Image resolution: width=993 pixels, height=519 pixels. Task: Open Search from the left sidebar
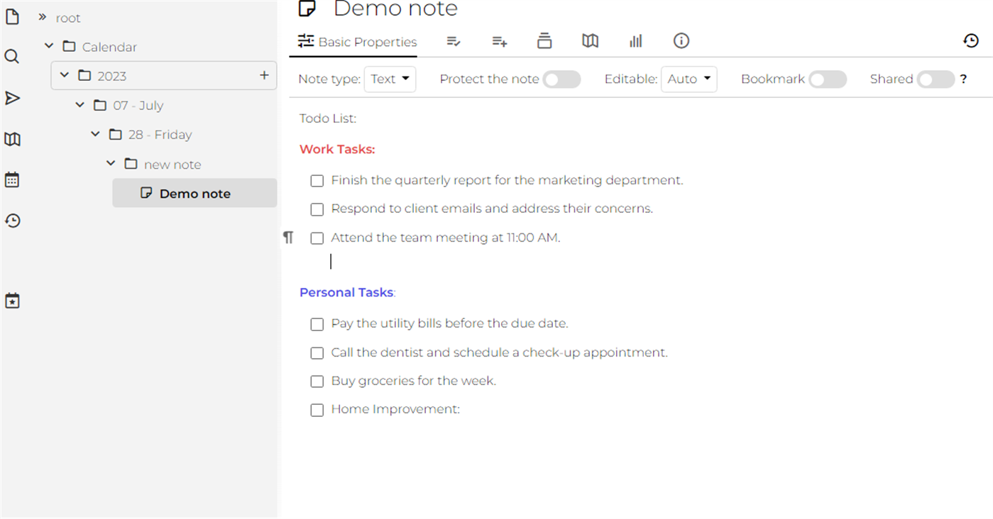12,56
